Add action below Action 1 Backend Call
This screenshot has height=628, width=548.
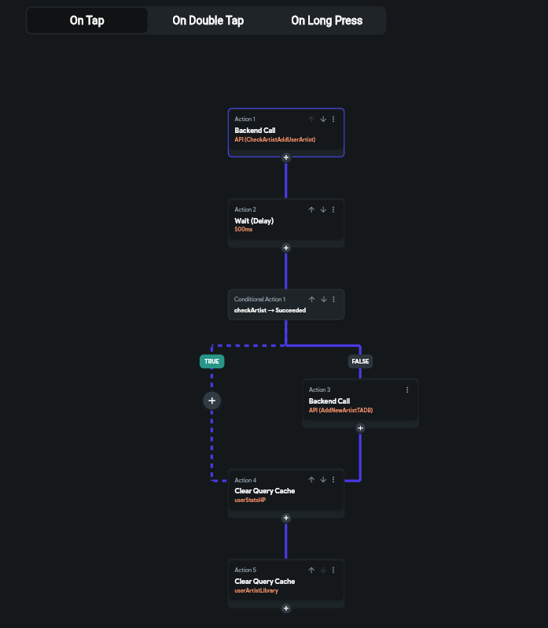tap(286, 157)
